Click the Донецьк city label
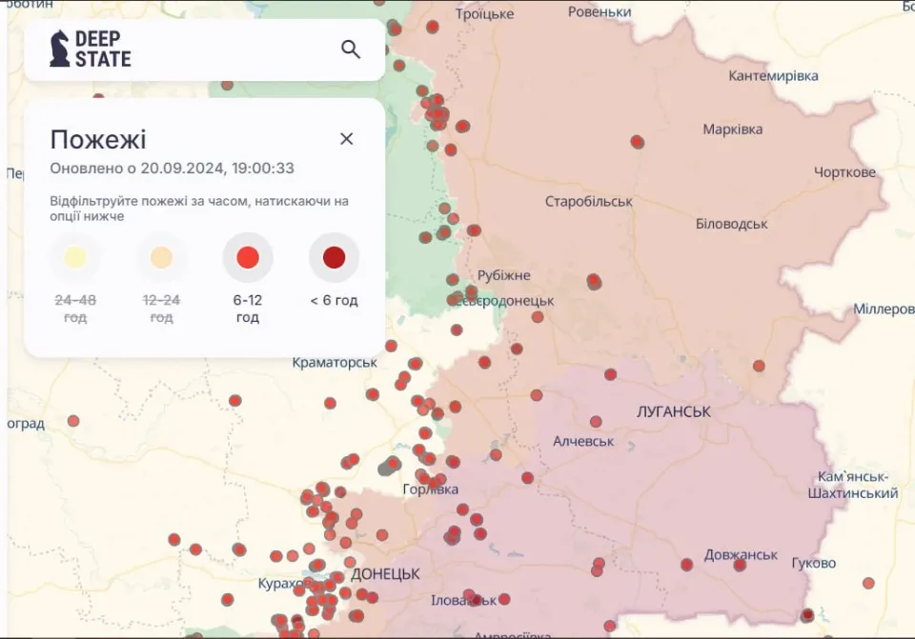Image resolution: width=915 pixels, height=639 pixels. pyautogui.click(x=385, y=574)
